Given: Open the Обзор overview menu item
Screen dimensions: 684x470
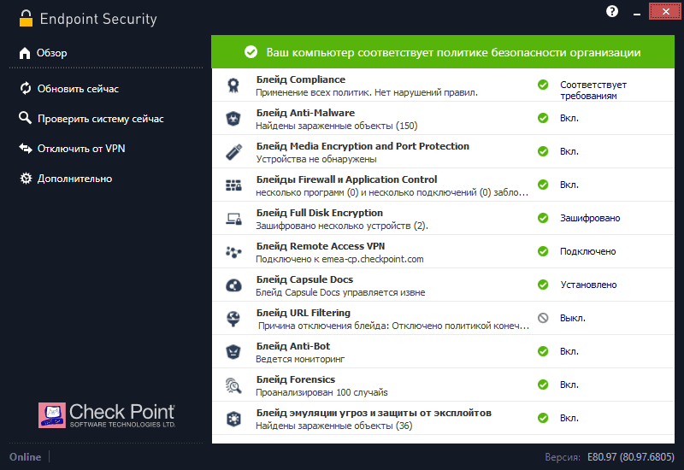Looking at the screenshot, I should point(51,53).
